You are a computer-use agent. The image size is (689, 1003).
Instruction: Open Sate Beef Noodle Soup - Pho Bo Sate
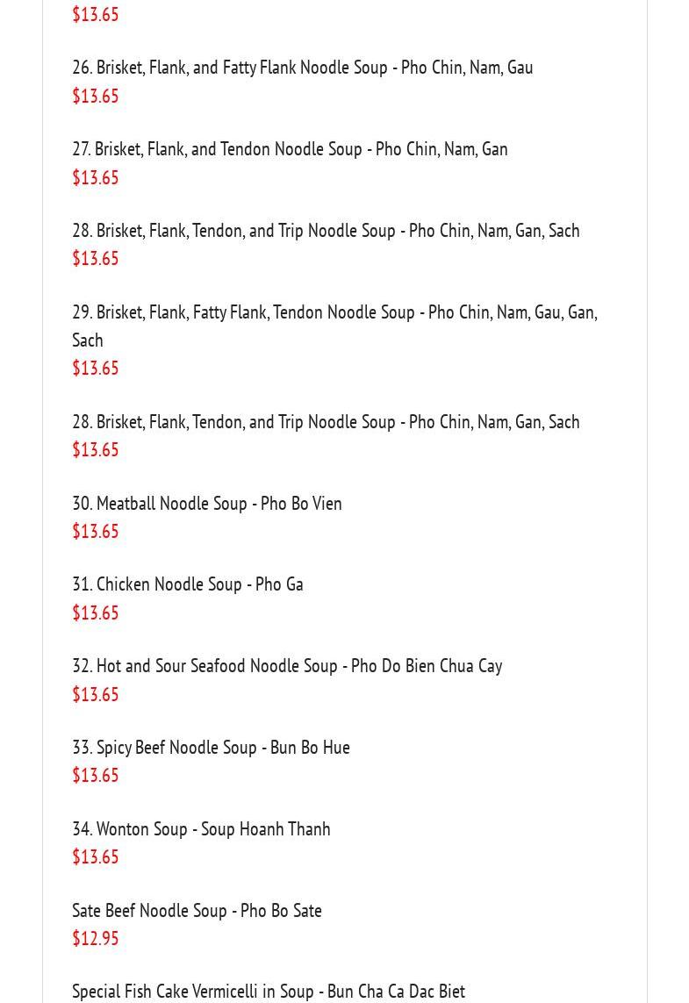(197, 911)
